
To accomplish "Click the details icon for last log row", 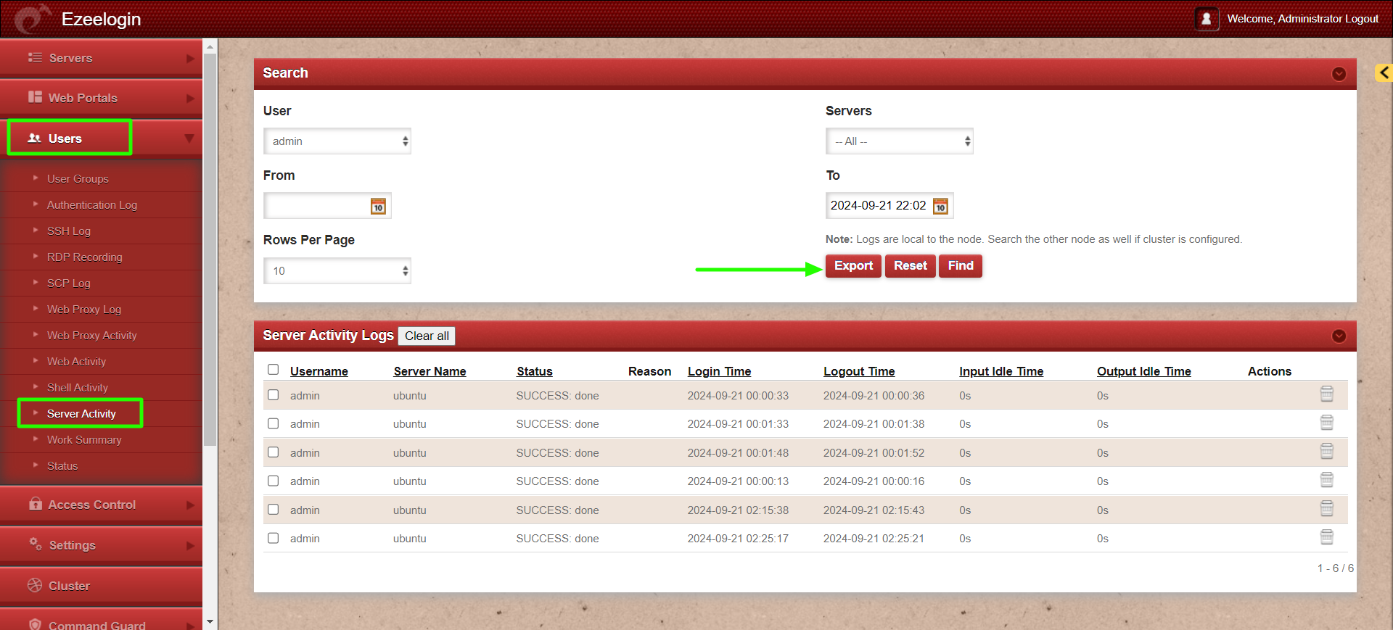I will pyautogui.click(x=1326, y=537).
